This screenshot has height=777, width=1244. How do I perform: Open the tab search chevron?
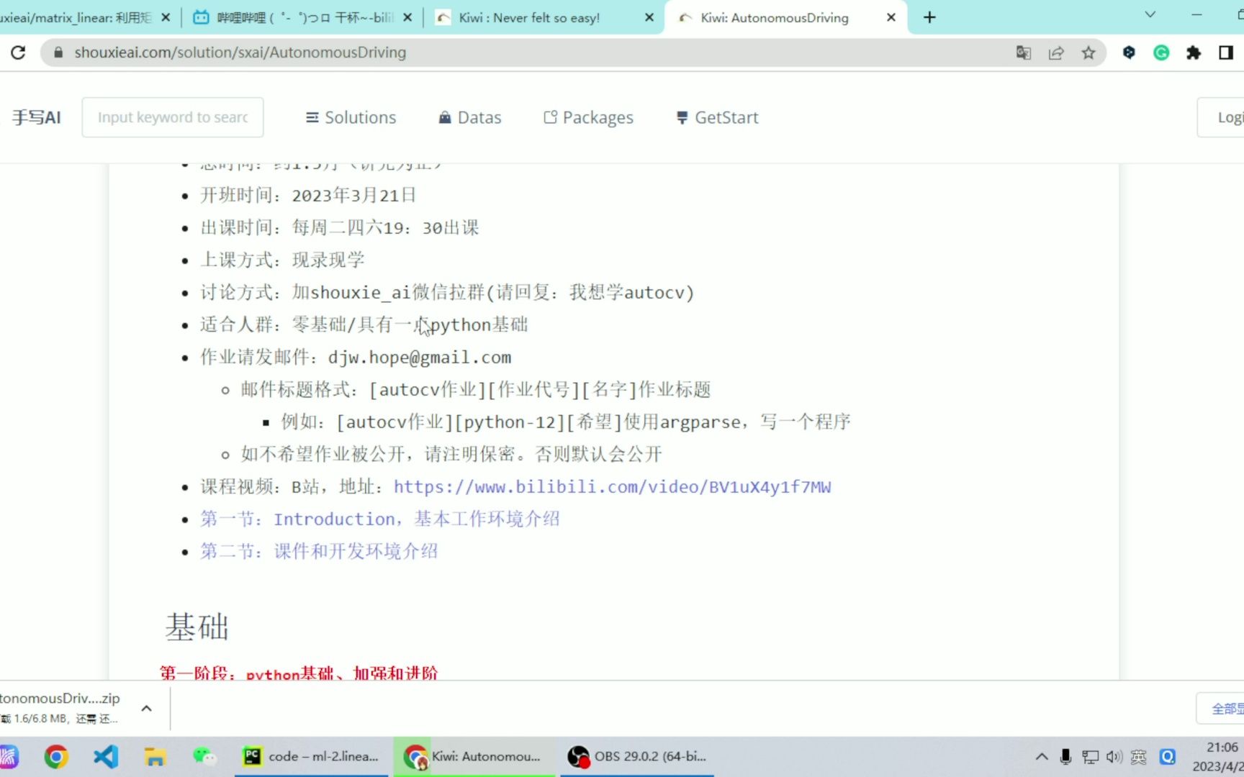[x=1150, y=14]
